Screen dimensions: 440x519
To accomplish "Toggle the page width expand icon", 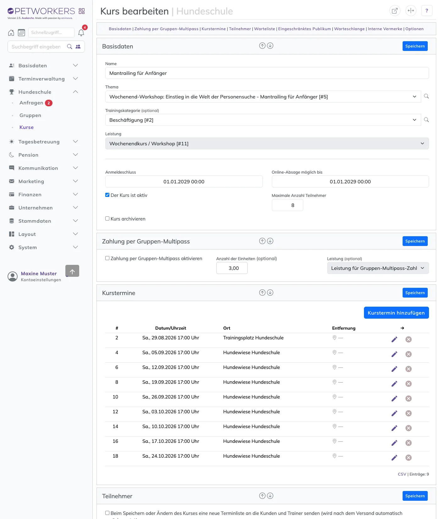I will coord(411,11).
